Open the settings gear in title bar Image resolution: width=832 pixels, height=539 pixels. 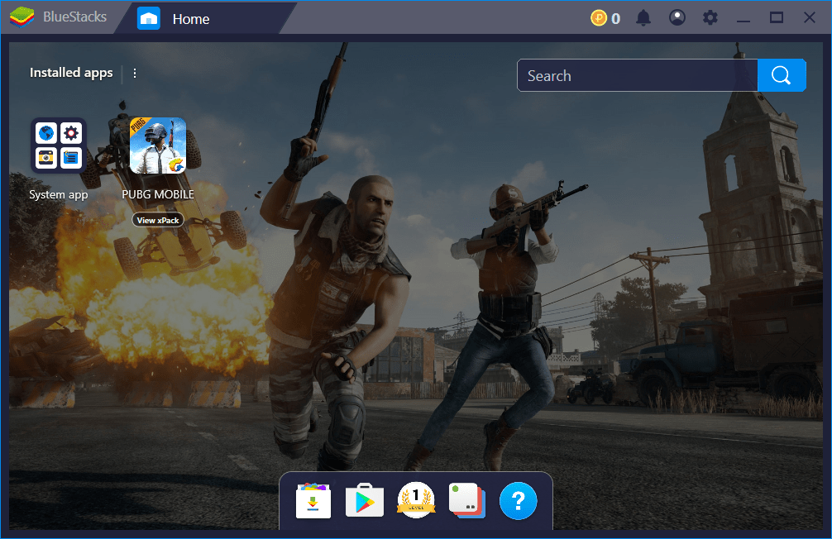710,18
